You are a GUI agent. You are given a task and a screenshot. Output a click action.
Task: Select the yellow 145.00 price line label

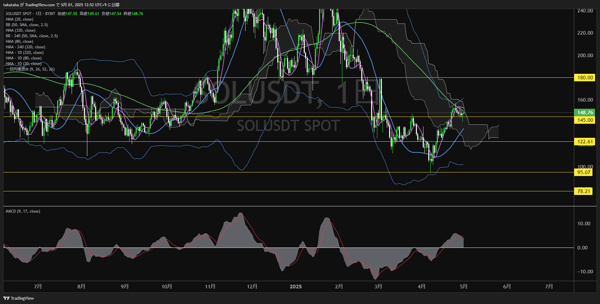tap(585, 120)
